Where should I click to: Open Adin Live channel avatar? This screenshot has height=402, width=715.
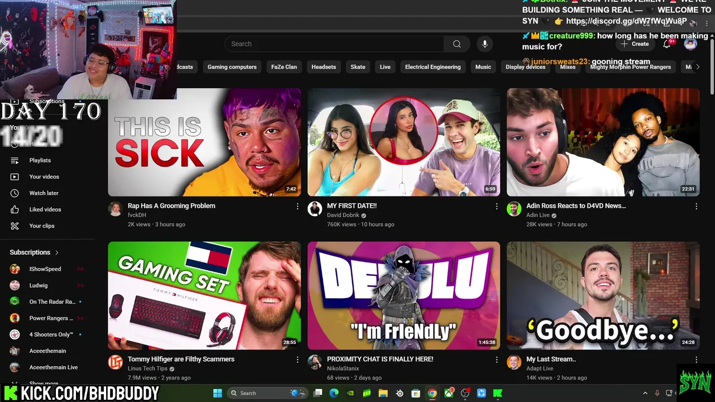(514, 209)
